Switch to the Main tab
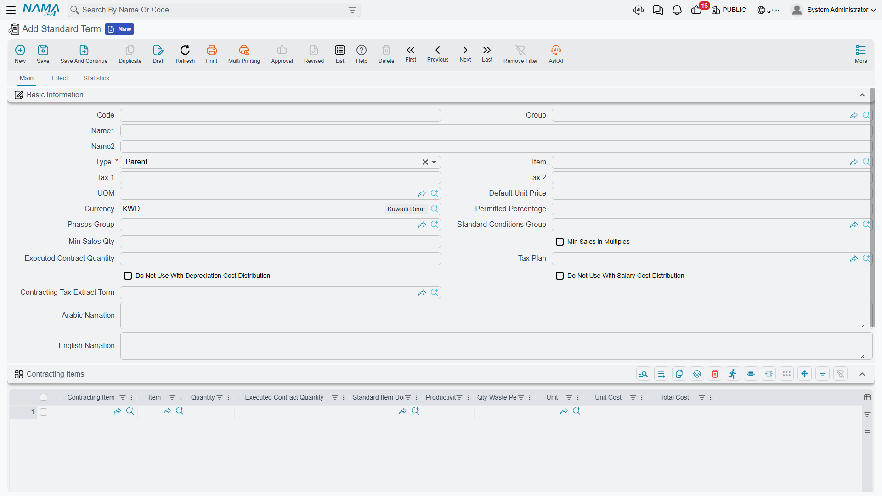Screen dimensions: 882x496 [x=27, y=78]
